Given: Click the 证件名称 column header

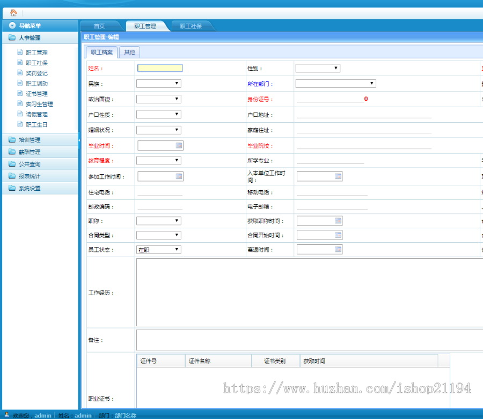Looking at the screenshot, I should (218, 361).
